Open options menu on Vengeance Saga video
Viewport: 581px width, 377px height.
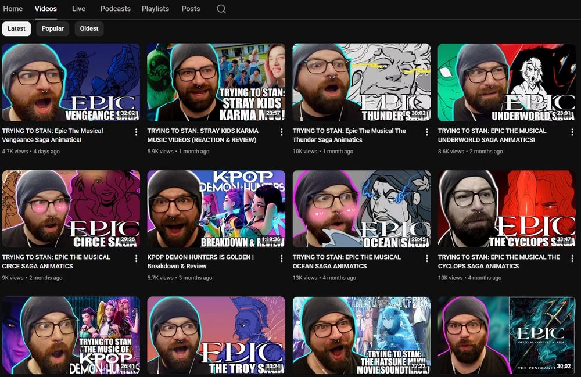point(137,131)
